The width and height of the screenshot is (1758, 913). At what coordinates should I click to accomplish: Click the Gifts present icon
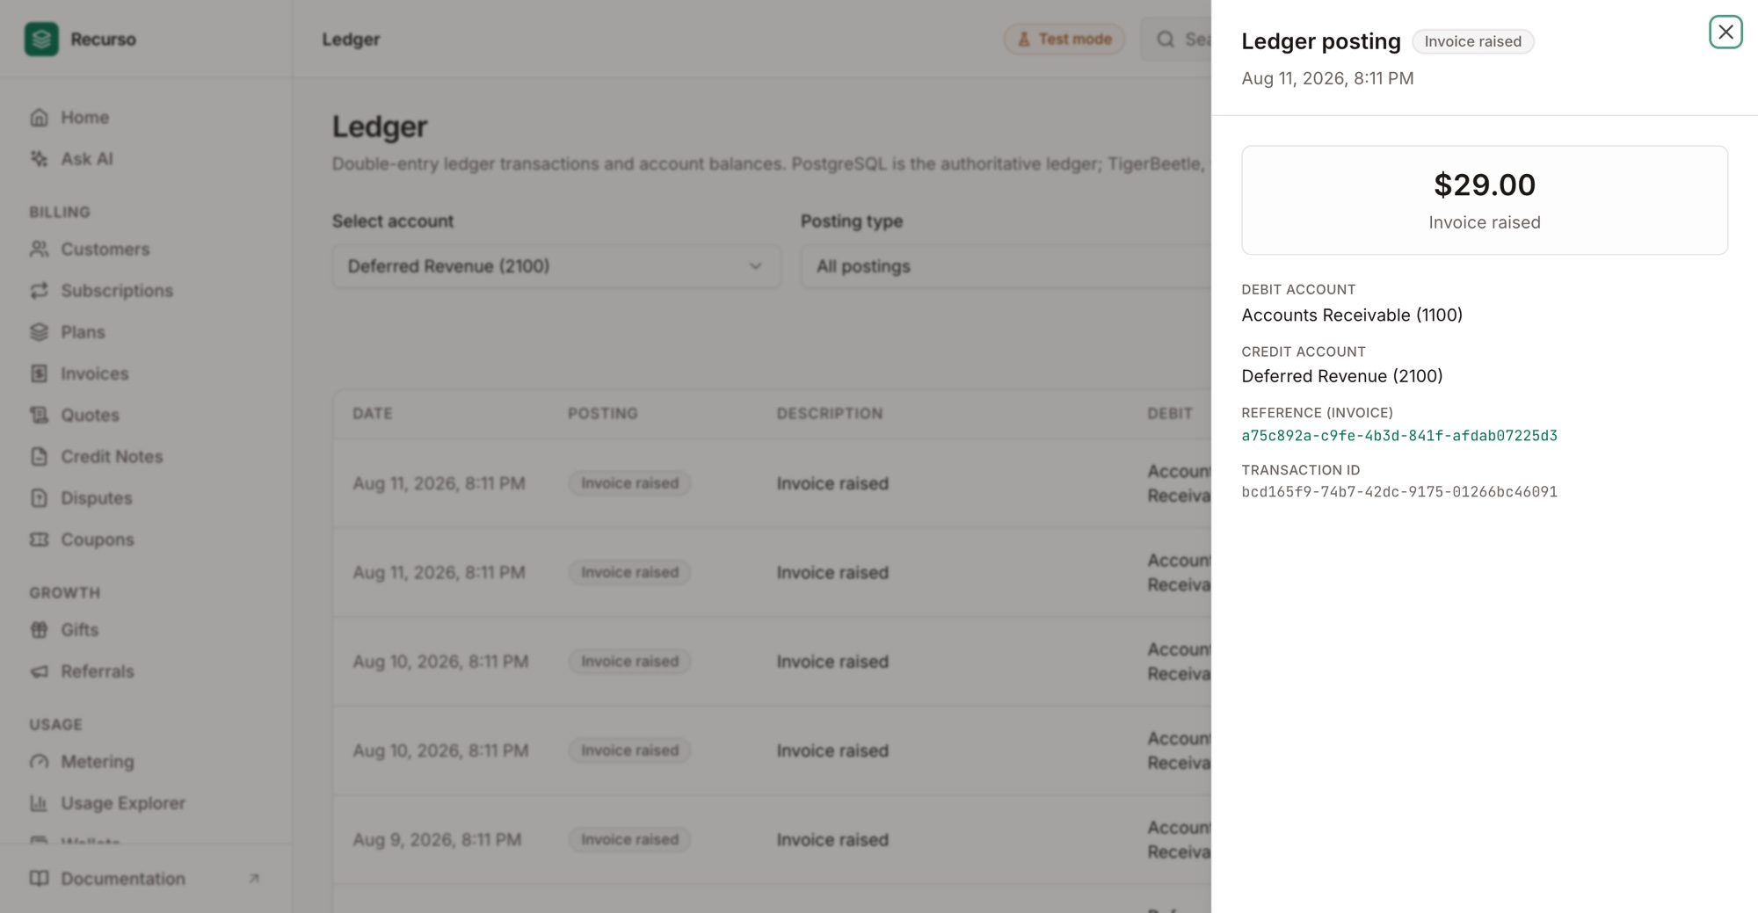point(40,630)
